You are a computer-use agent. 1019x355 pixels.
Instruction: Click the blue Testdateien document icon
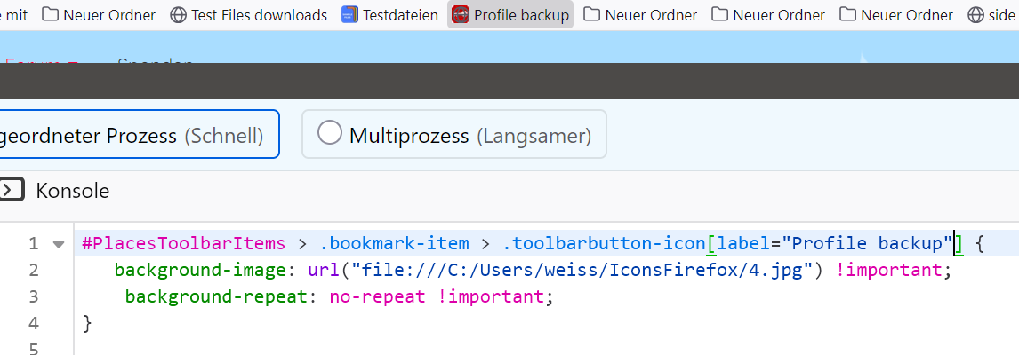349,14
